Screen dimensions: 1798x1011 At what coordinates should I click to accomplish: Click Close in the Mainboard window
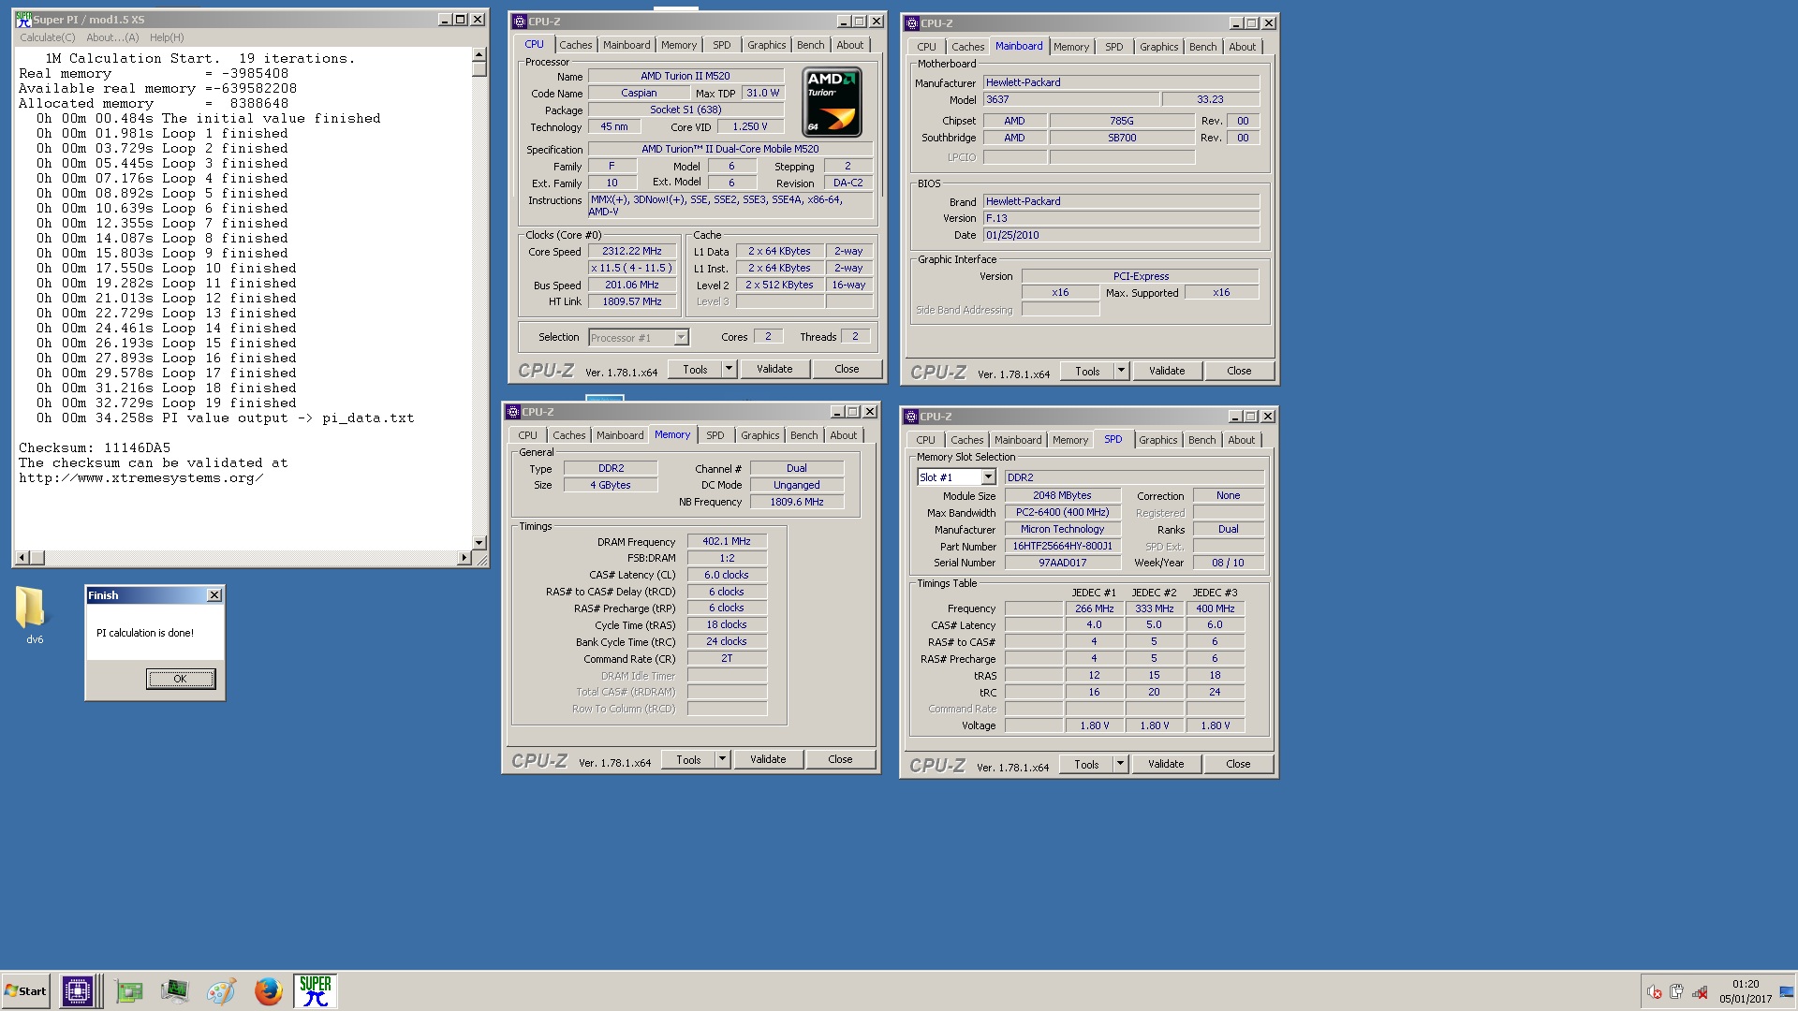1239,371
